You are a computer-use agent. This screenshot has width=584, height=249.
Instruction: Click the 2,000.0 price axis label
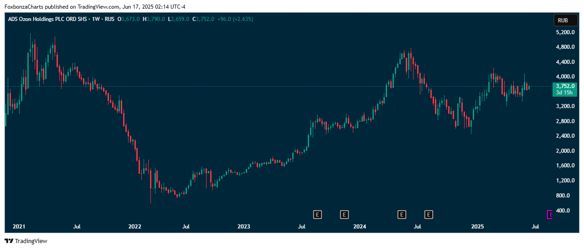click(x=565, y=151)
